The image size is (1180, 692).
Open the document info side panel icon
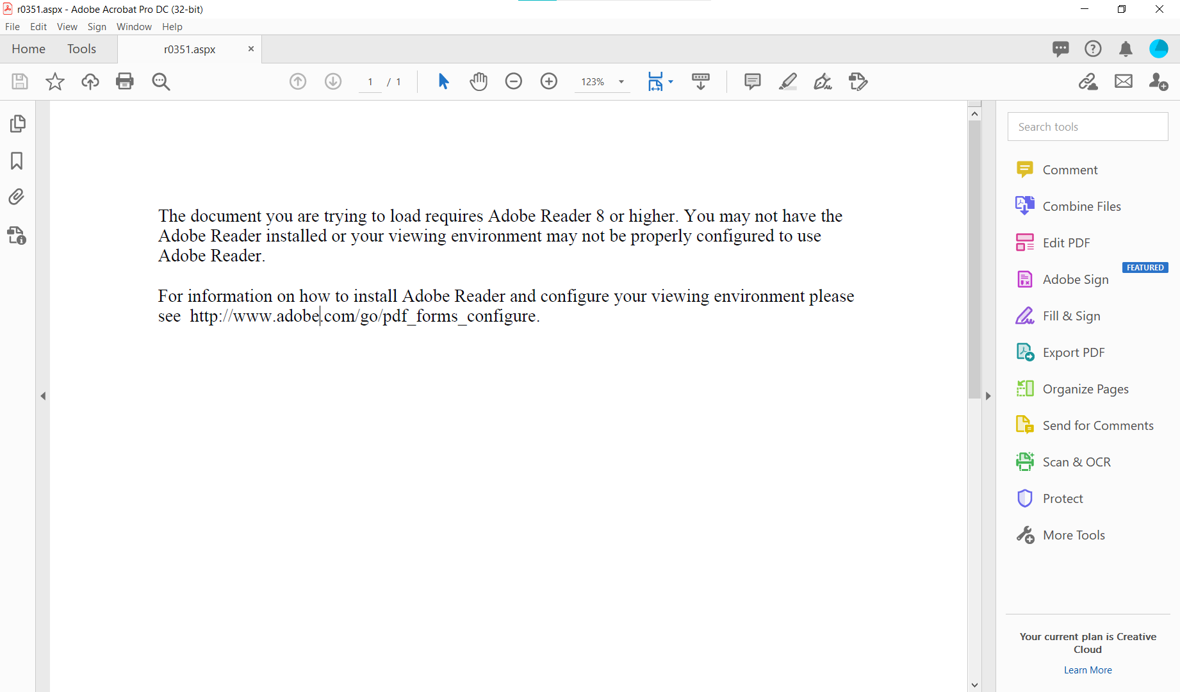(x=17, y=235)
